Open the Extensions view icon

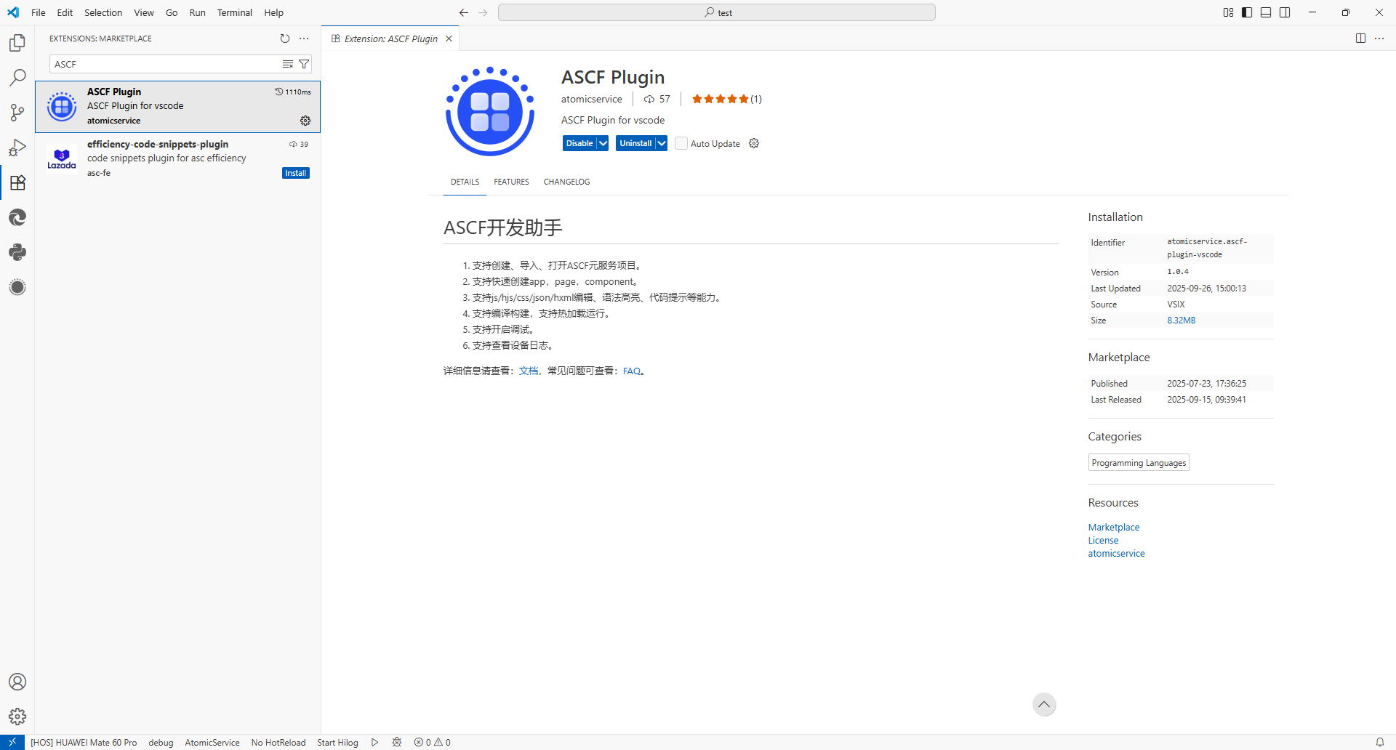point(17,182)
